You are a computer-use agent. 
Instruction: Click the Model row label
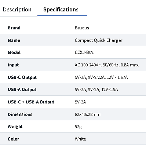14,52
